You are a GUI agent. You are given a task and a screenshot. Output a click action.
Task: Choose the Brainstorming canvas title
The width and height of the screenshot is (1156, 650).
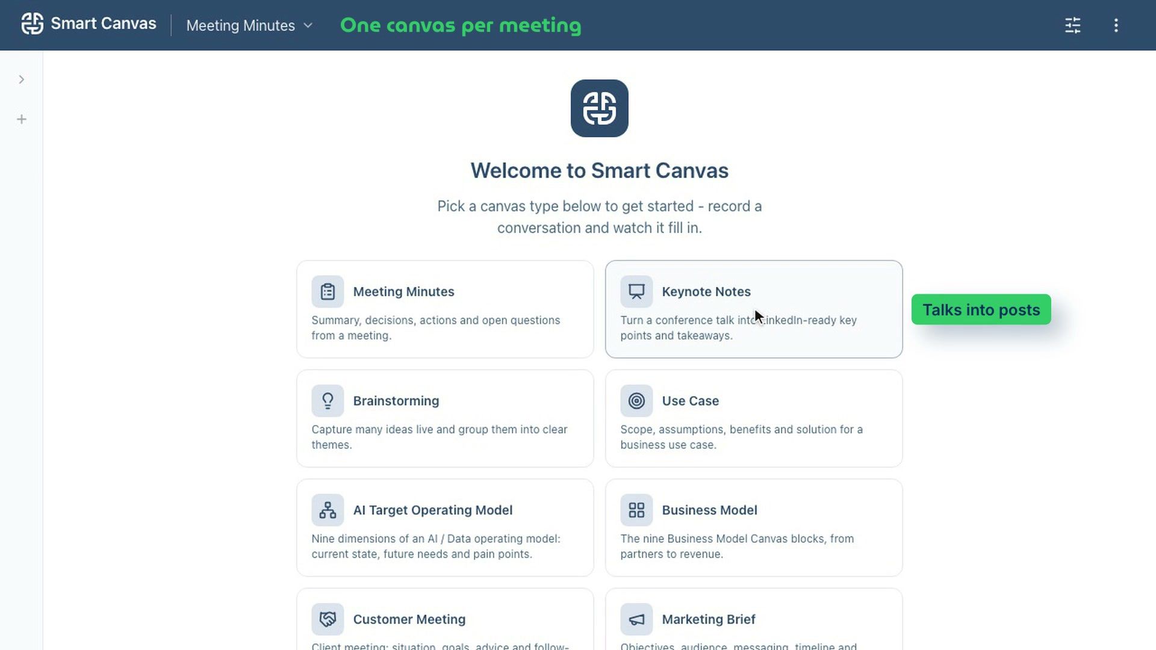click(x=396, y=401)
